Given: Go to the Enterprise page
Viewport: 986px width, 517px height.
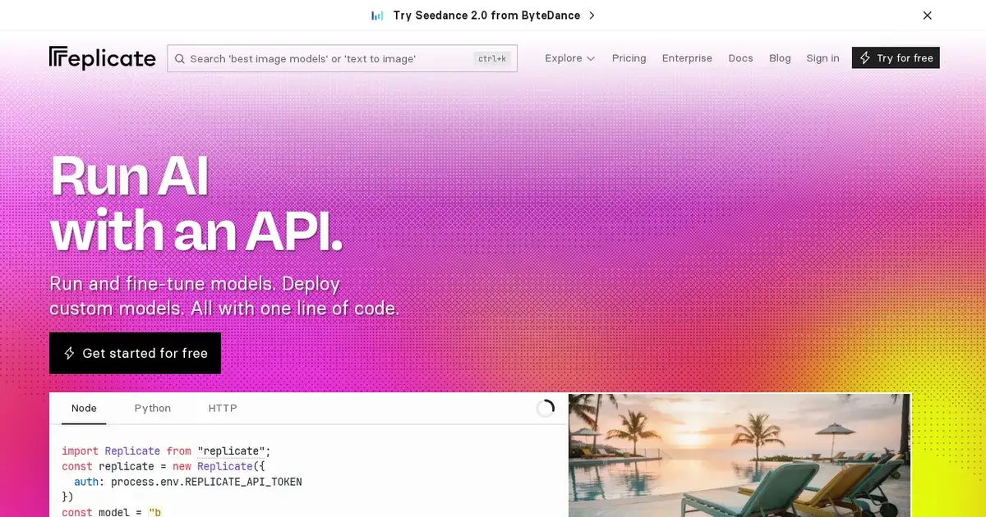Looking at the screenshot, I should [687, 58].
